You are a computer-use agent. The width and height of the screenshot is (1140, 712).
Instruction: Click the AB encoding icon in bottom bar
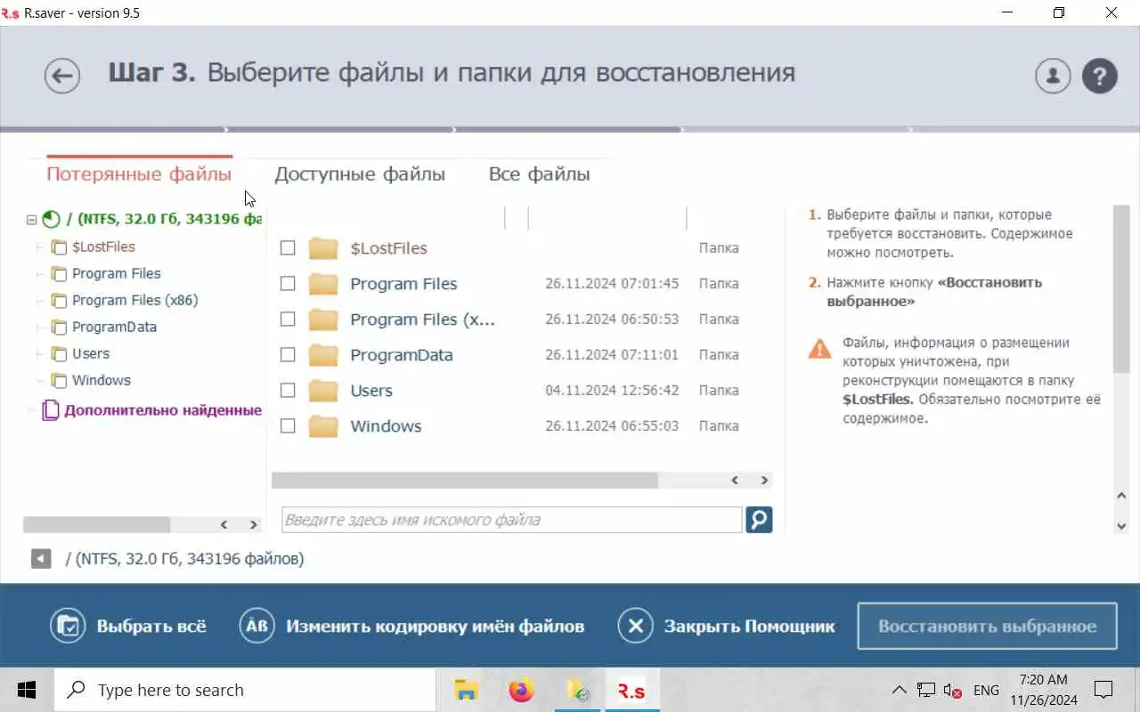point(257,627)
